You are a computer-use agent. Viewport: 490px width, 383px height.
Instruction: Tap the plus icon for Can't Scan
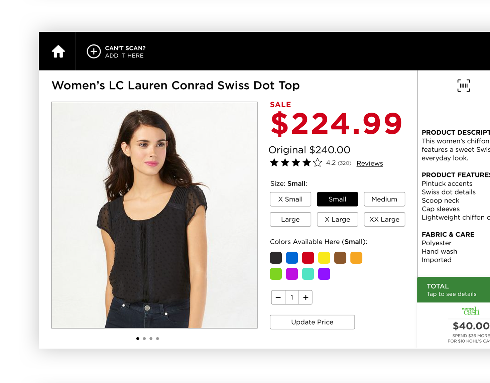point(94,51)
